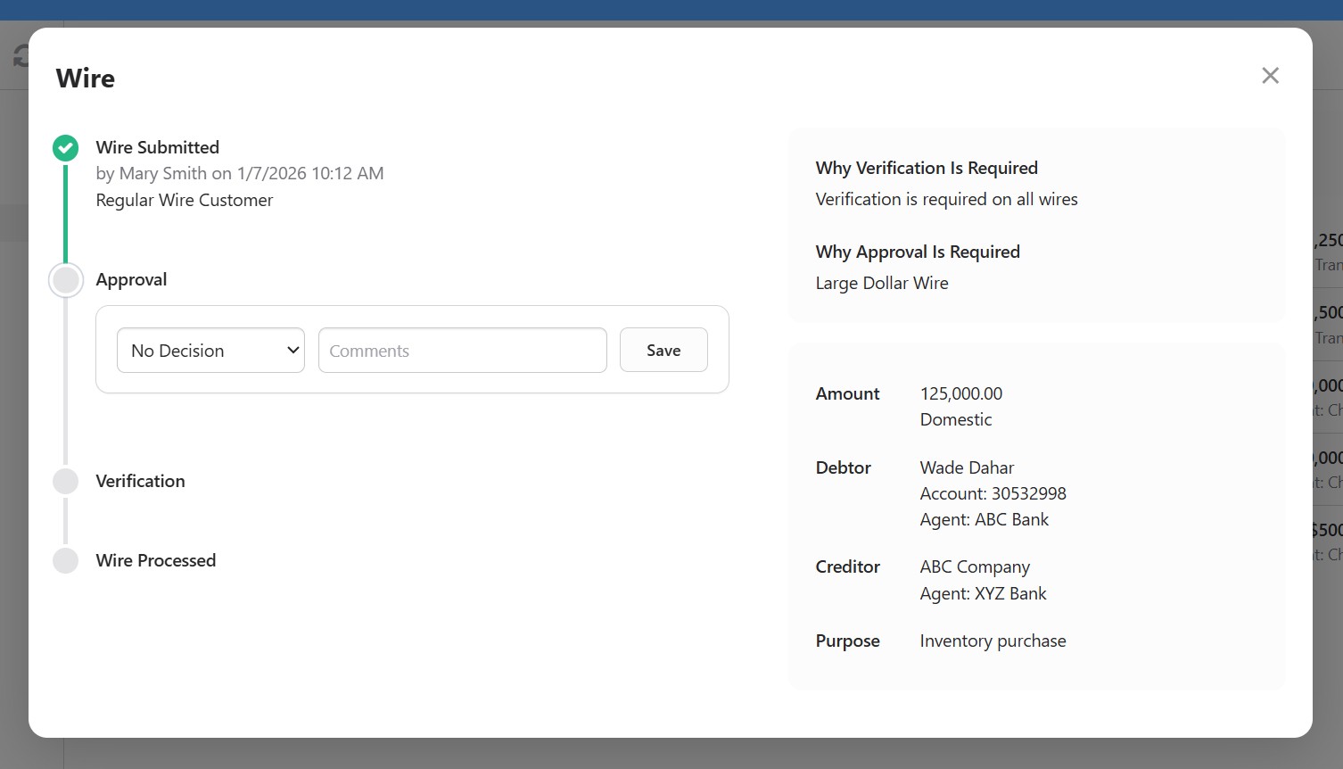Click the Why Approval Is Required heading
This screenshot has height=769, width=1343.
tap(917, 252)
